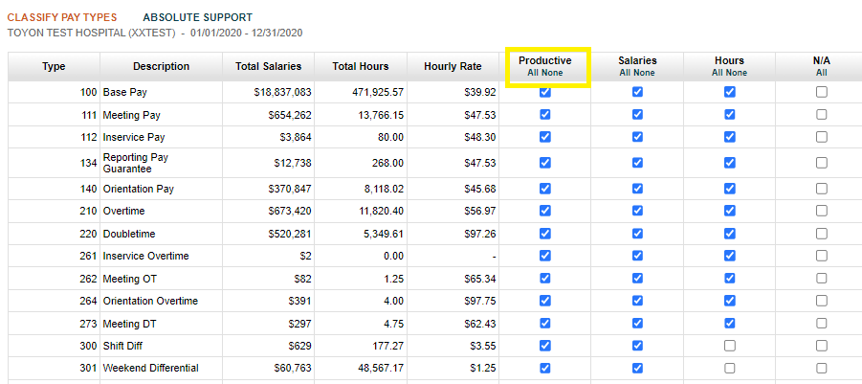Select All under N/A column

click(821, 73)
